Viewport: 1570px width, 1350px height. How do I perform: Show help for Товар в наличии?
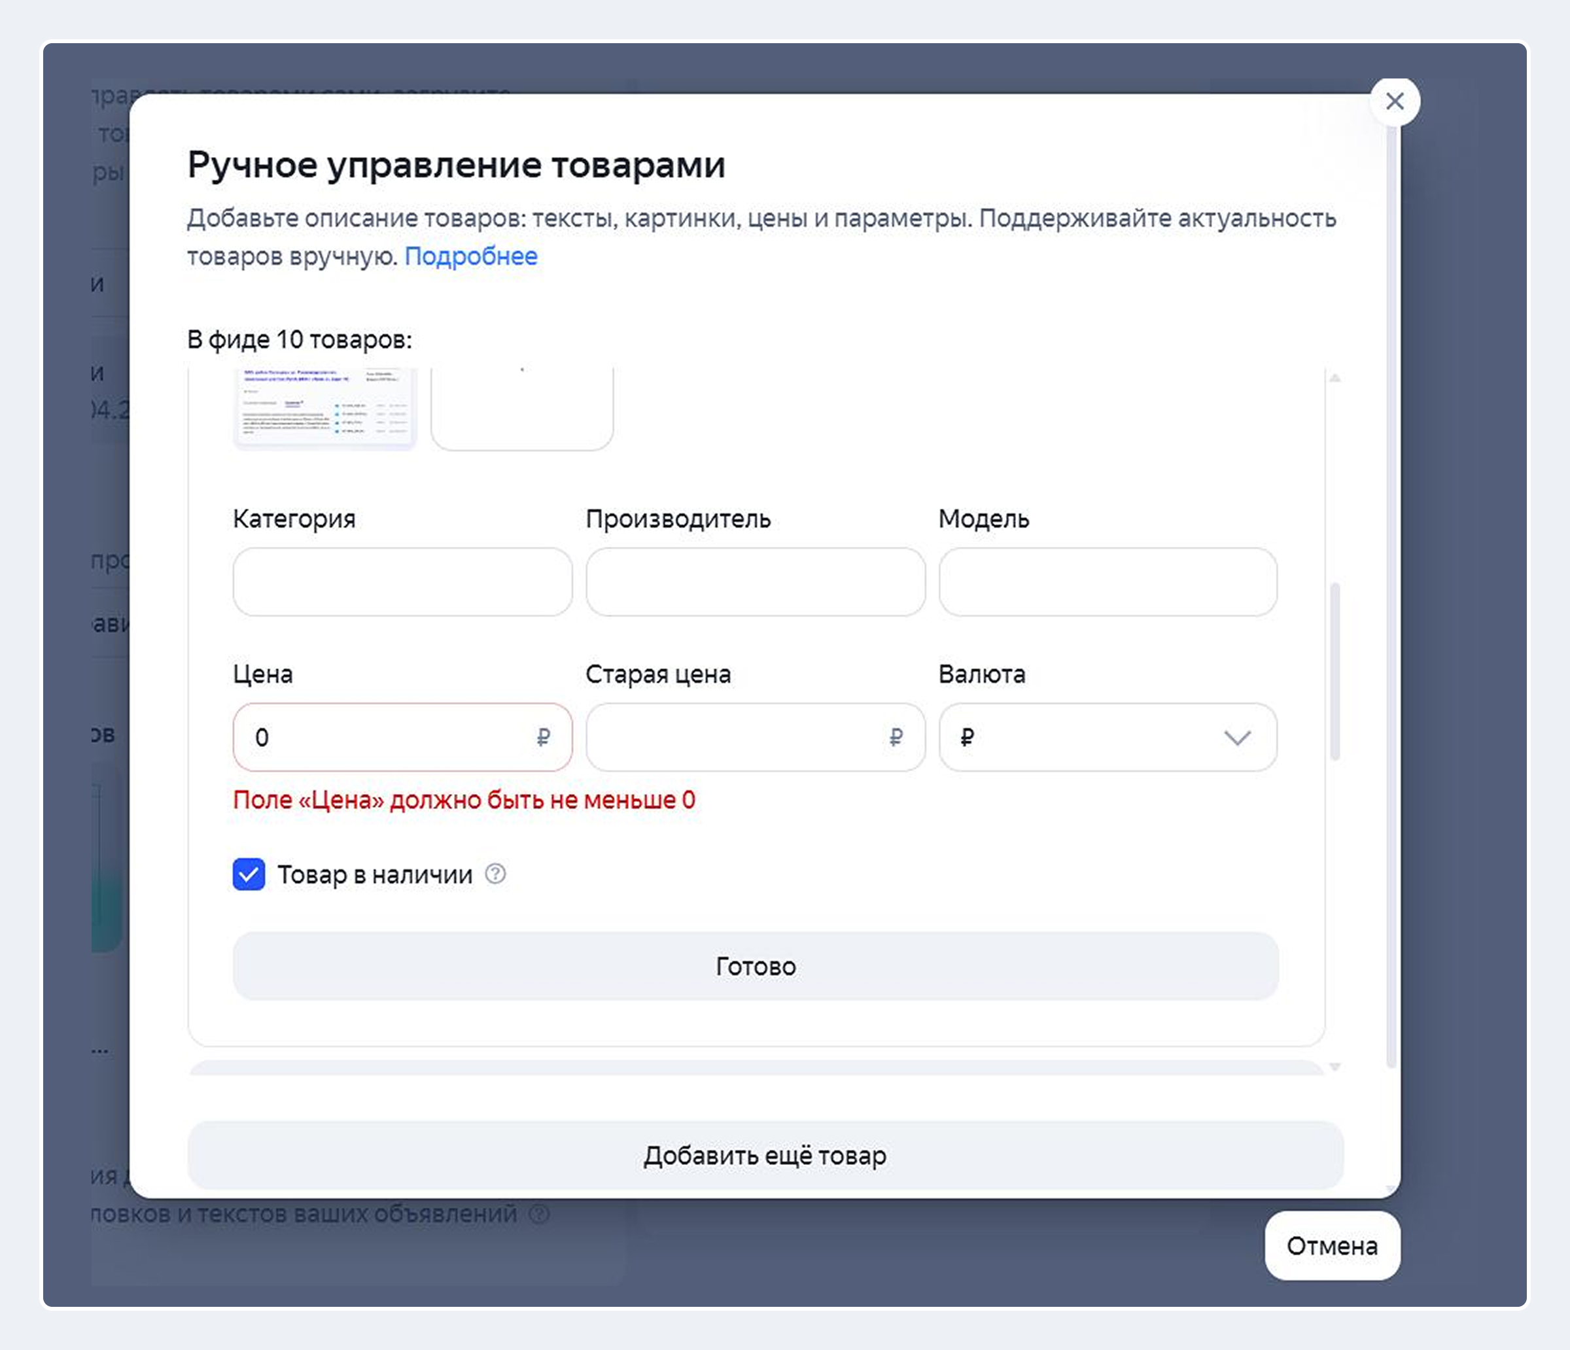[496, 873]
